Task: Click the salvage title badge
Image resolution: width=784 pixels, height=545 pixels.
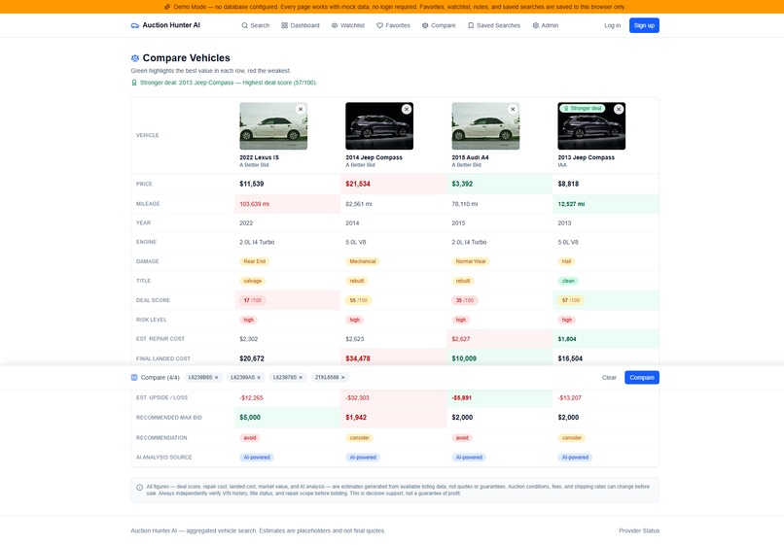Action: [x=253, y=281]
